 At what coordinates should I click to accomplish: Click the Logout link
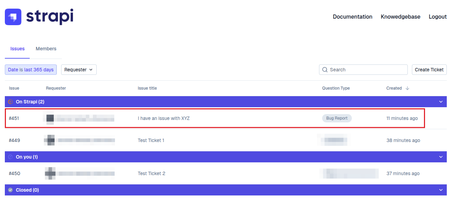coord(437,17)
